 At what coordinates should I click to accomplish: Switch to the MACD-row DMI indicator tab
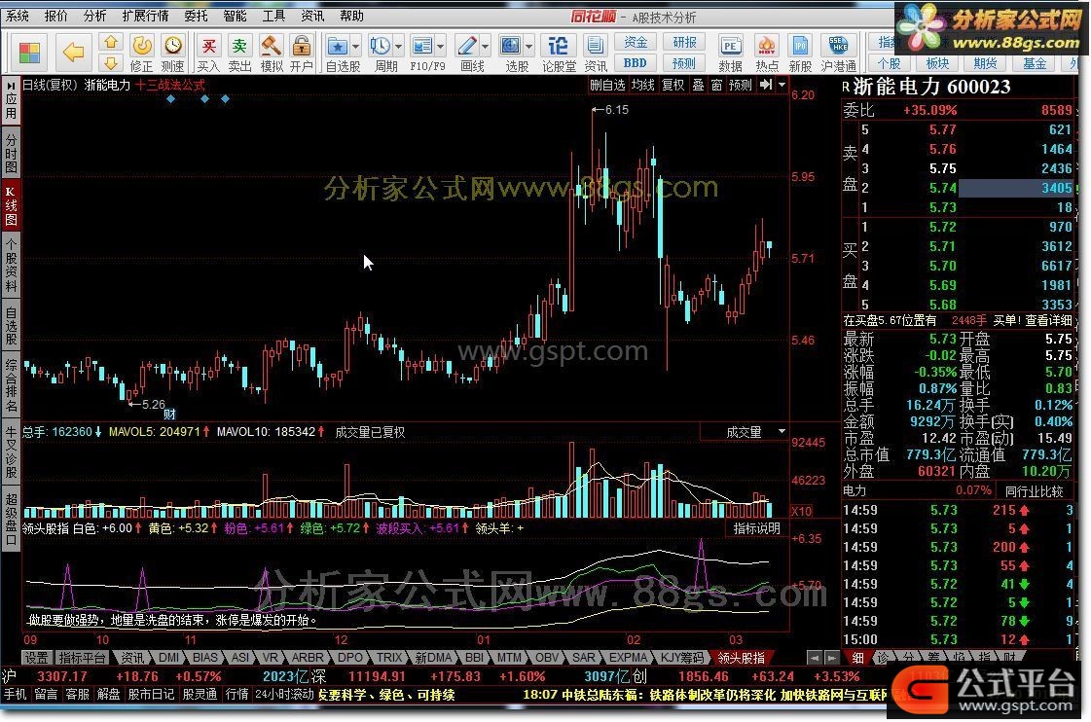[x=168, y=658]
